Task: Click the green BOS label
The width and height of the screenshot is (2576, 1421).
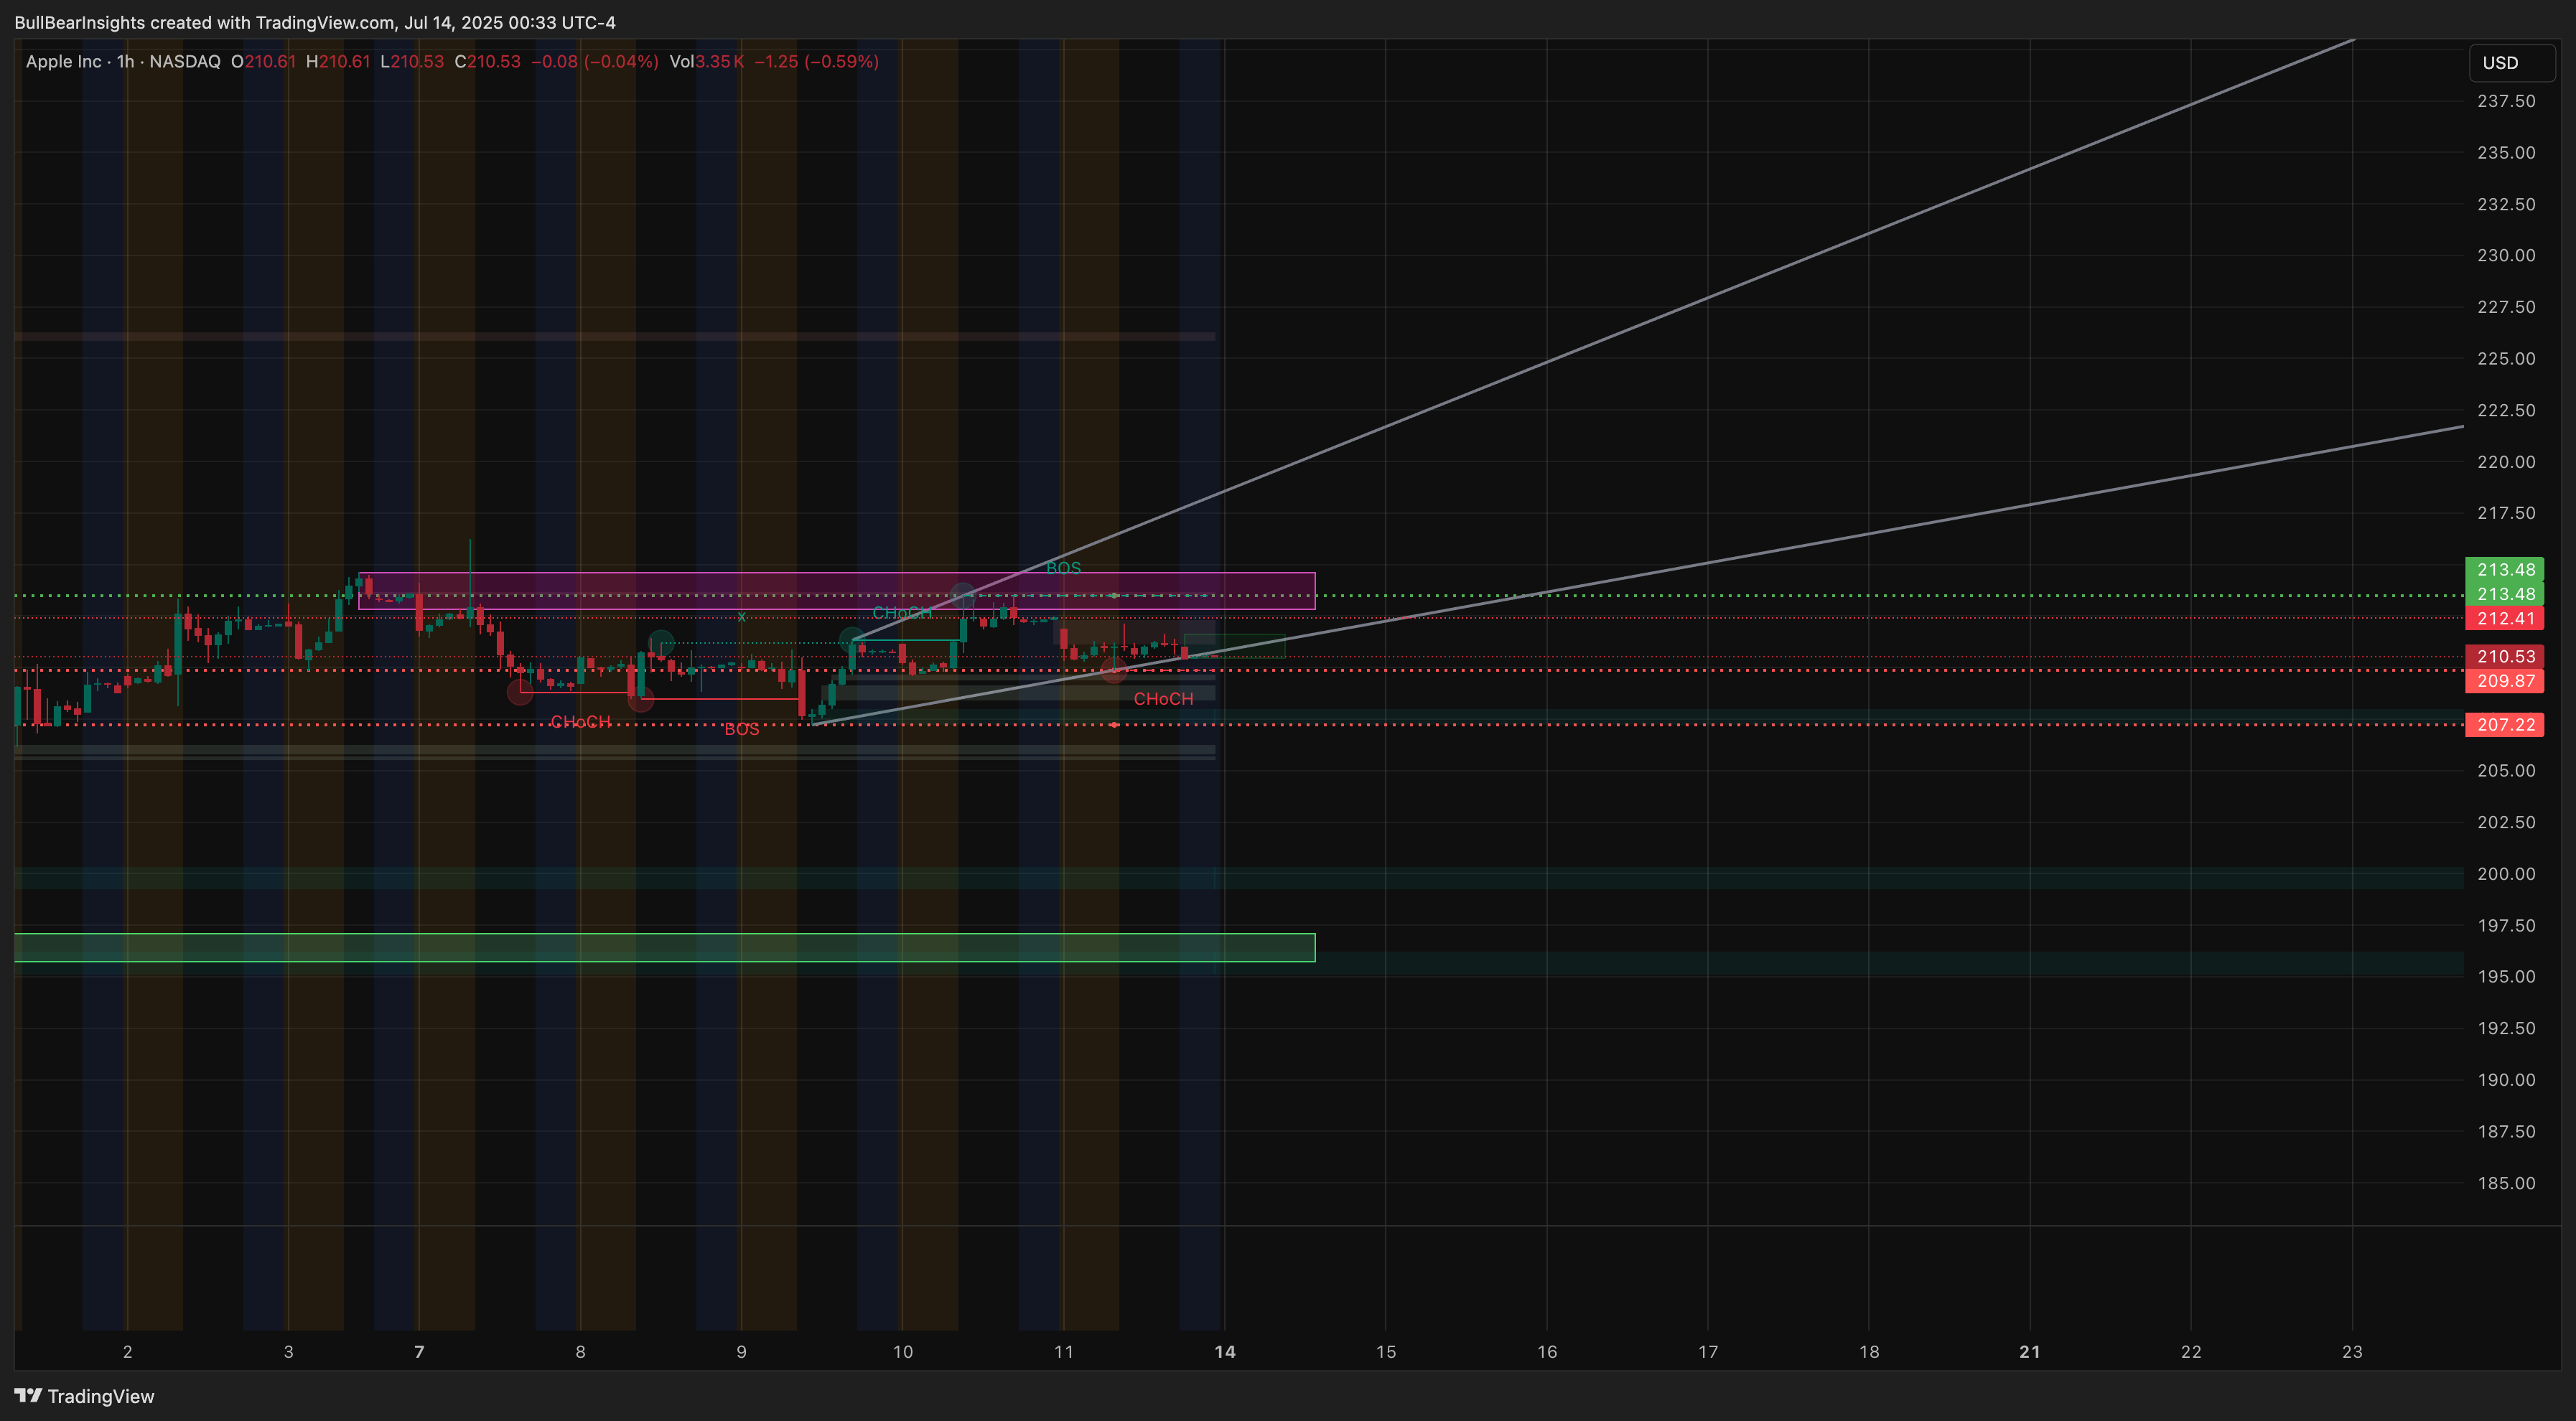Action: 1063,568
